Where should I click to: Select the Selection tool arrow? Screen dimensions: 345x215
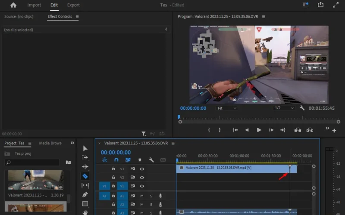click(85, 148)
